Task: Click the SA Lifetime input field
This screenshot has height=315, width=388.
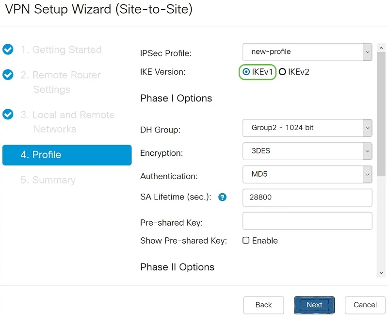Action: [x=307, y=198]
